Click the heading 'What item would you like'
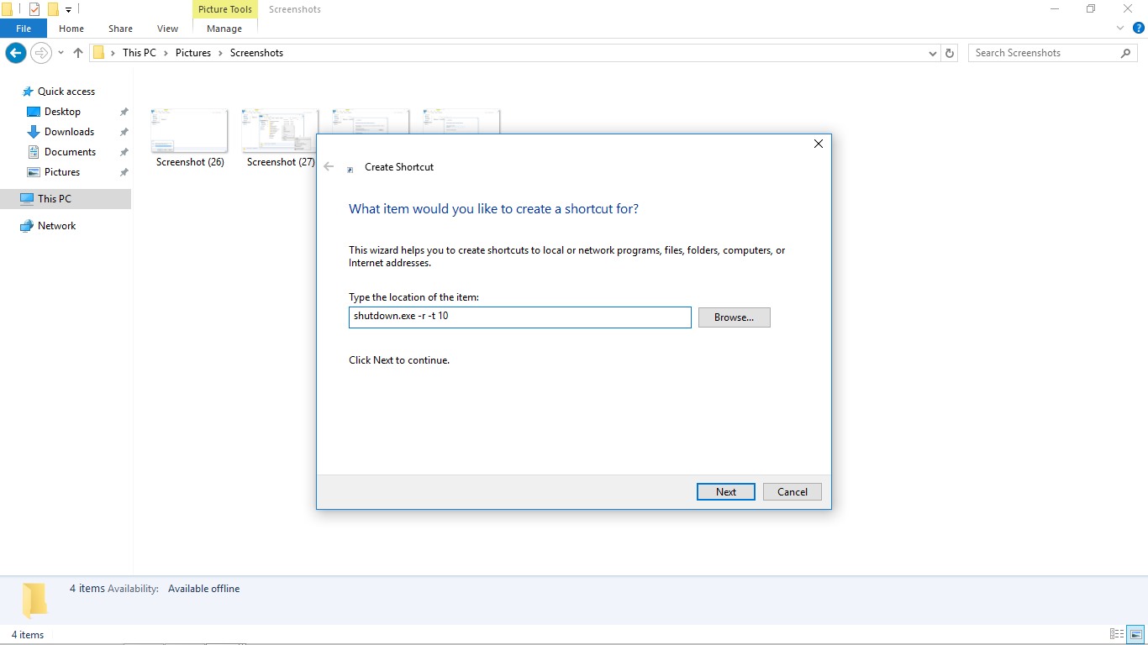This screenshot has height=645, width=1148. point(493,209)
